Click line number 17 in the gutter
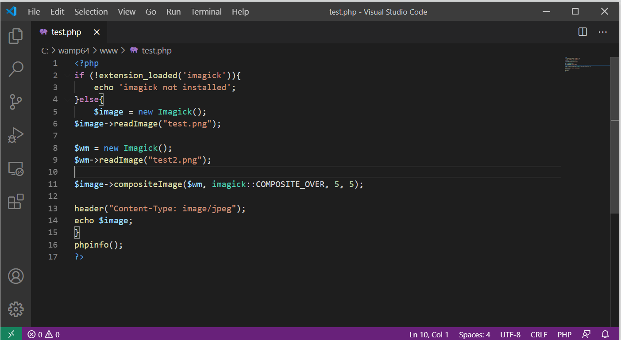 [53, 257]
